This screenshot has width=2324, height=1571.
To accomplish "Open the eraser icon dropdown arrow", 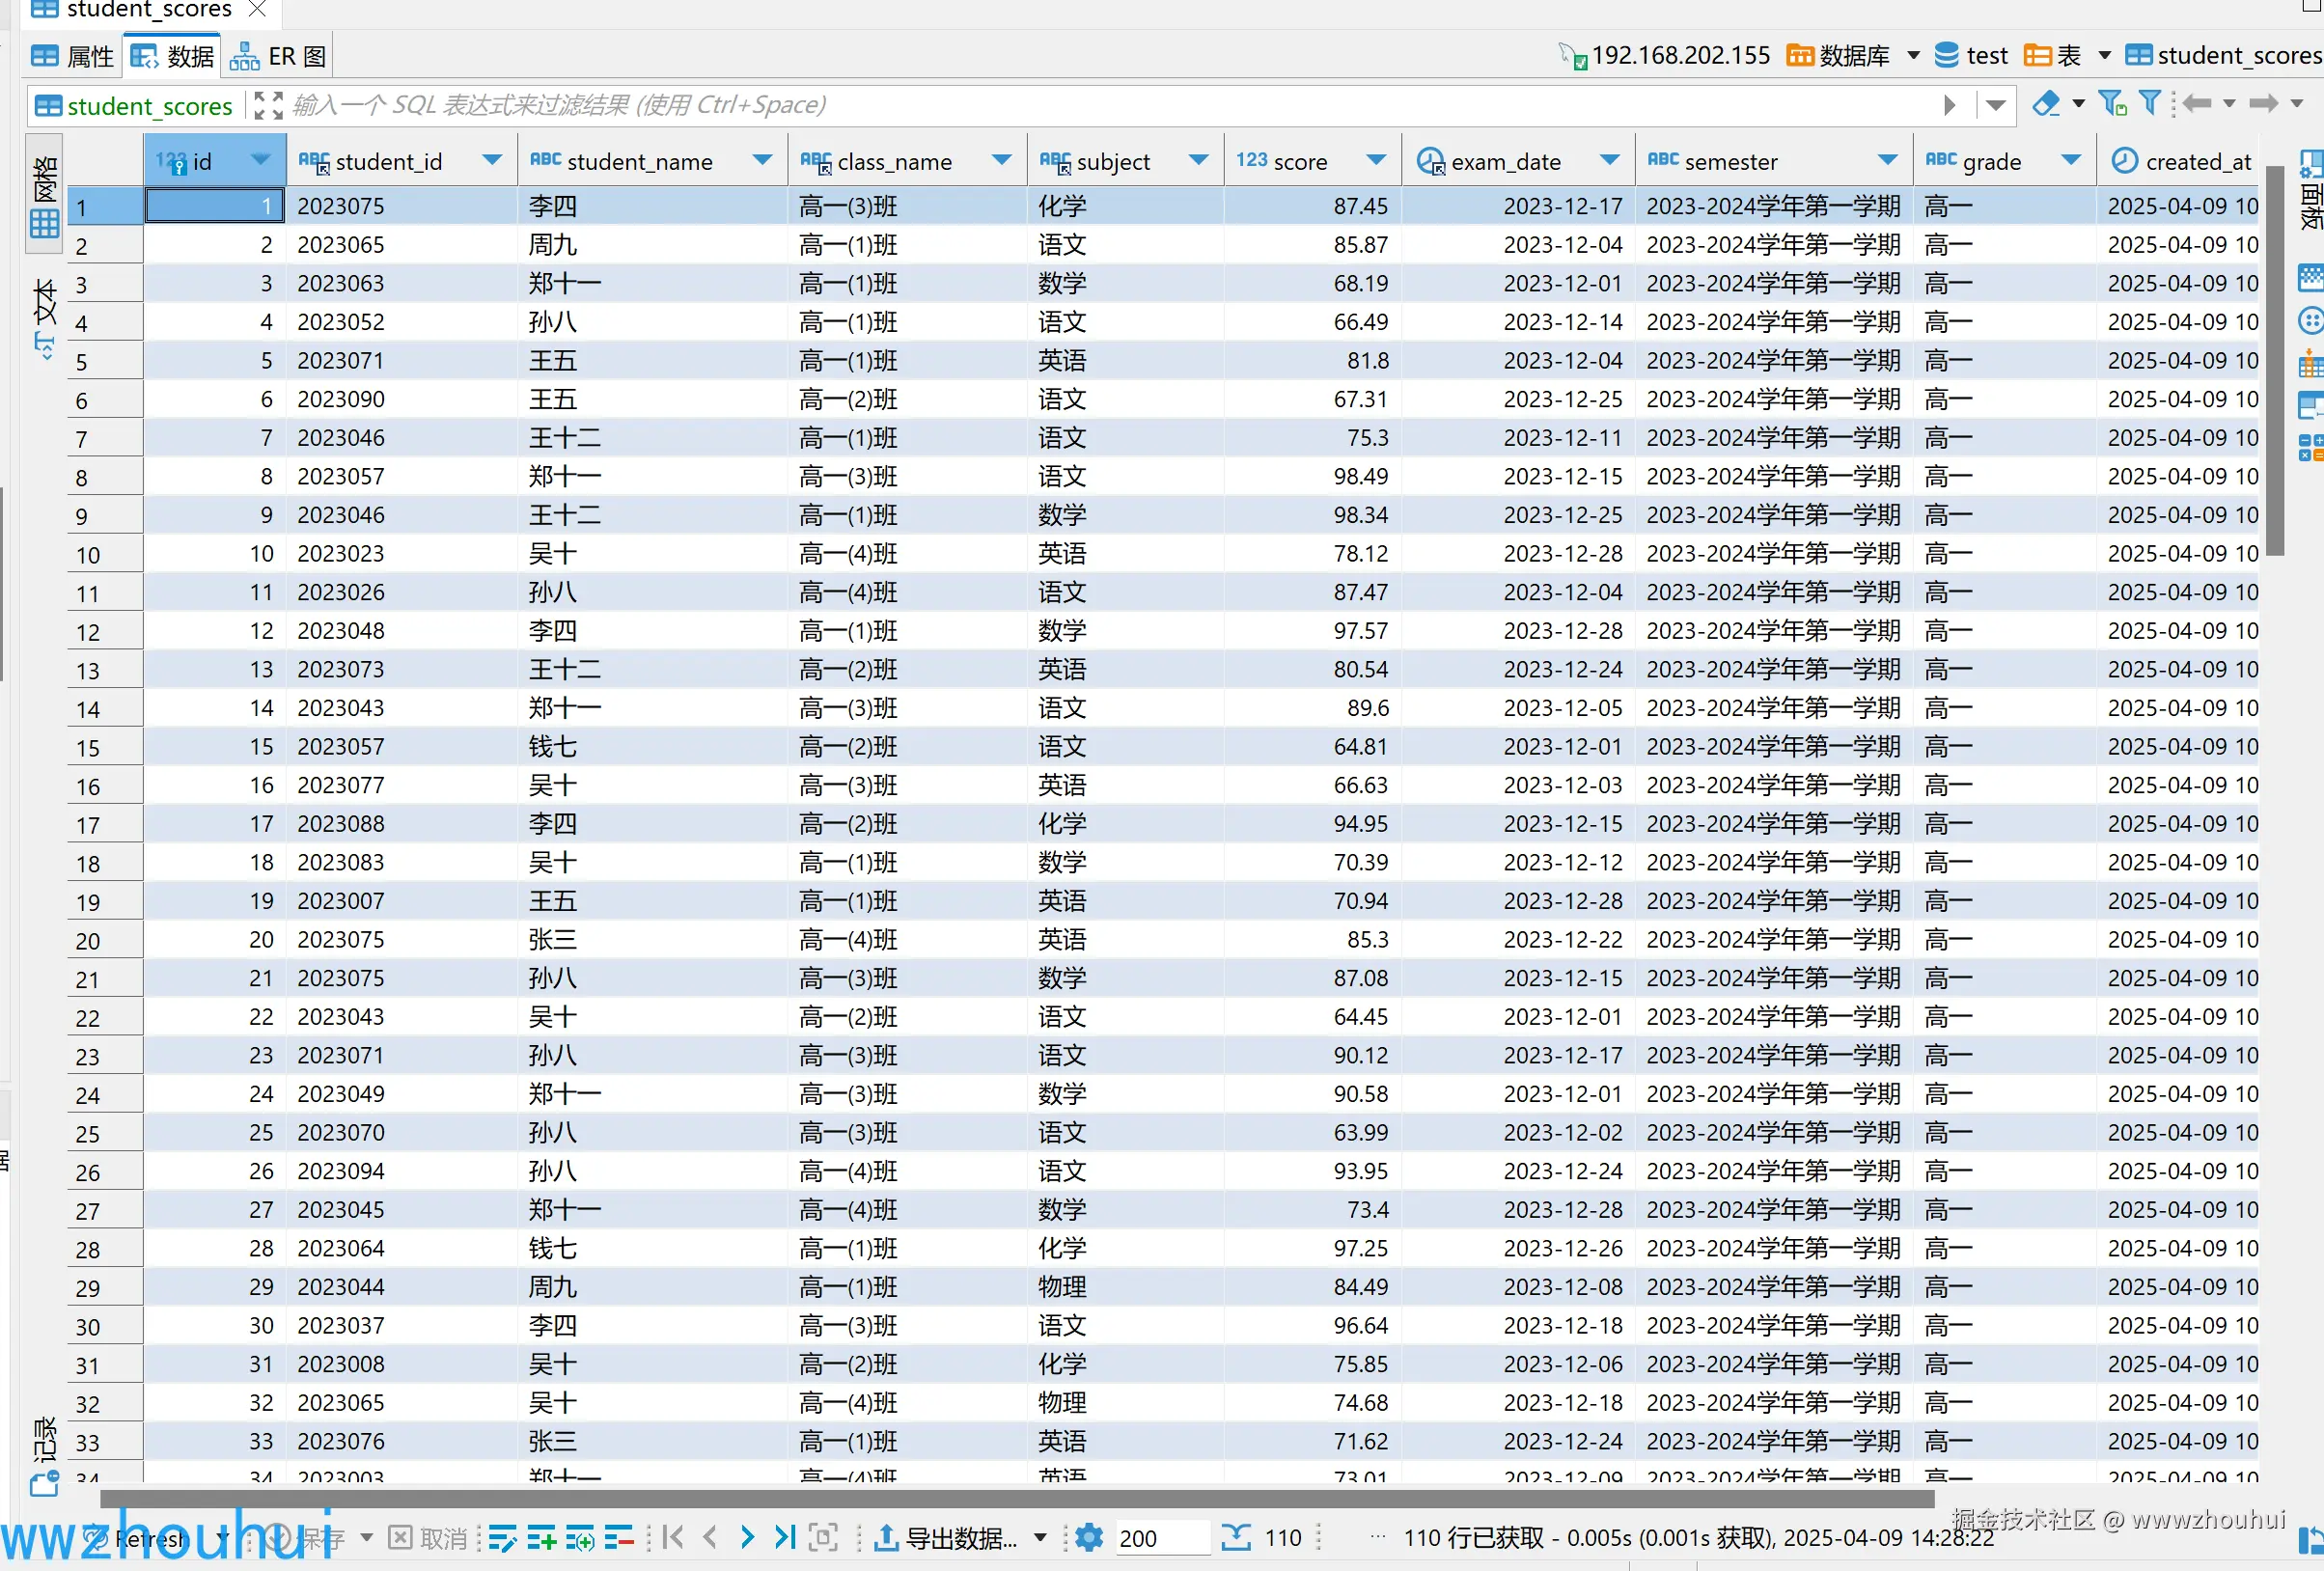I will coord(2078,104).
